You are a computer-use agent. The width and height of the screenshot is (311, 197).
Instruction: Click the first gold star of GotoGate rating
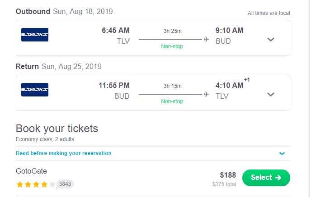point(20,184)
